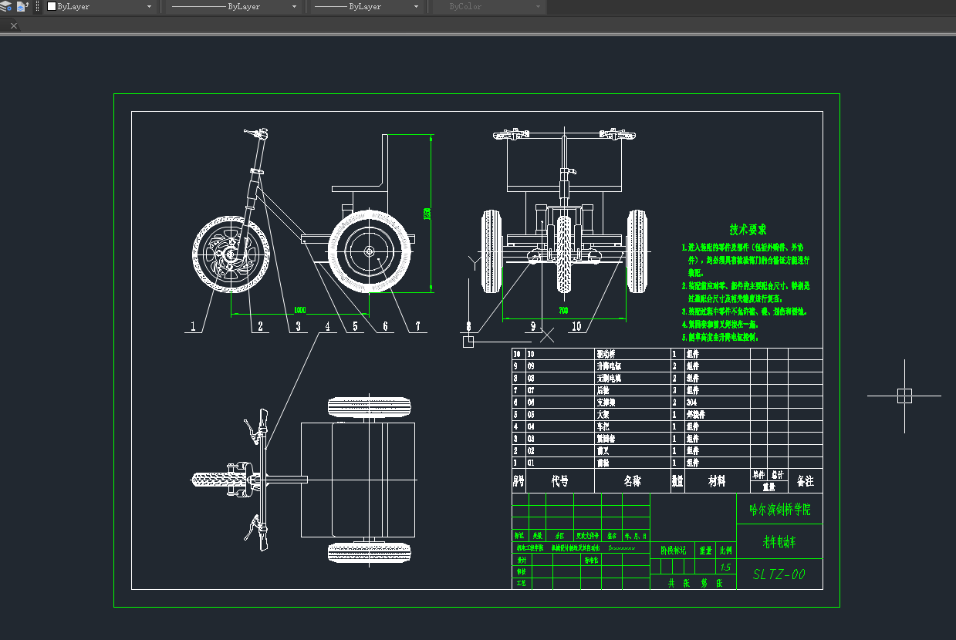Image resolution: width=956 pixels, height=640 pixels.
Task: Select the 后轮 part name in row 7
Action: [x=603, y=390]
